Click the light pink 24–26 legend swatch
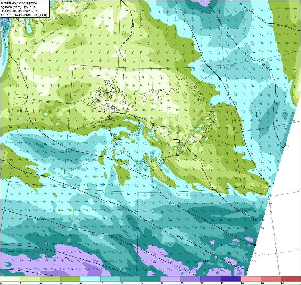 251,279
